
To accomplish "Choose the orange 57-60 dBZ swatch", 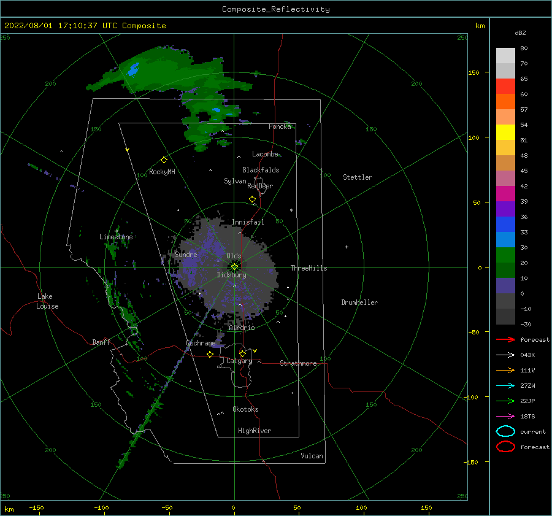I will 505,102.
